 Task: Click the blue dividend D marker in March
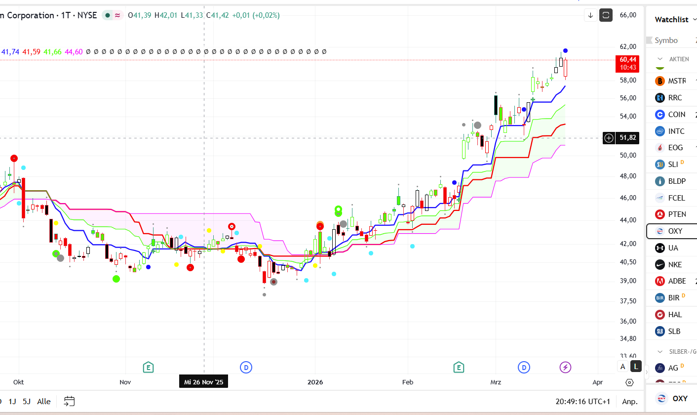point(524,367)
